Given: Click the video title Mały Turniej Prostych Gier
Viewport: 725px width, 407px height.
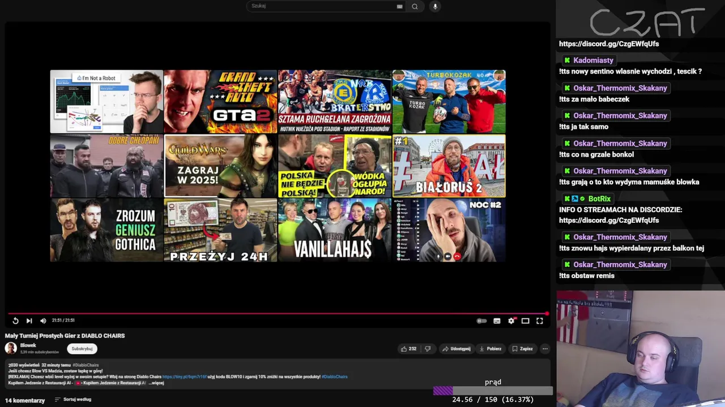Looking at the screenshot, I should pyautogui.click(x=65, y=336).
